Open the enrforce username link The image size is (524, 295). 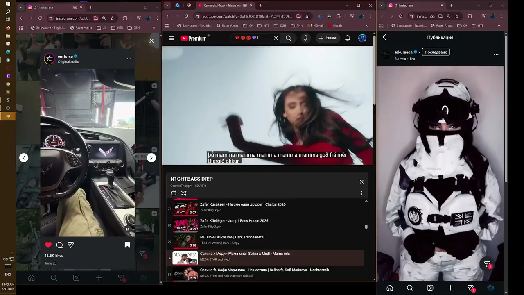65,57
